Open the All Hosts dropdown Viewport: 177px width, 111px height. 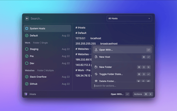click(x=129, y=19)
